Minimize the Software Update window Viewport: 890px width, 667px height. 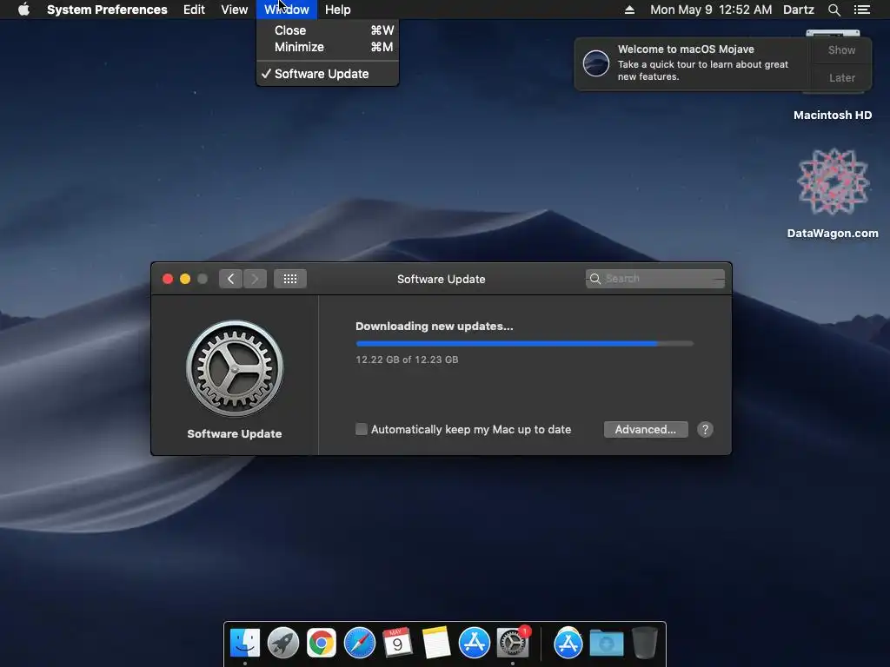185,279
